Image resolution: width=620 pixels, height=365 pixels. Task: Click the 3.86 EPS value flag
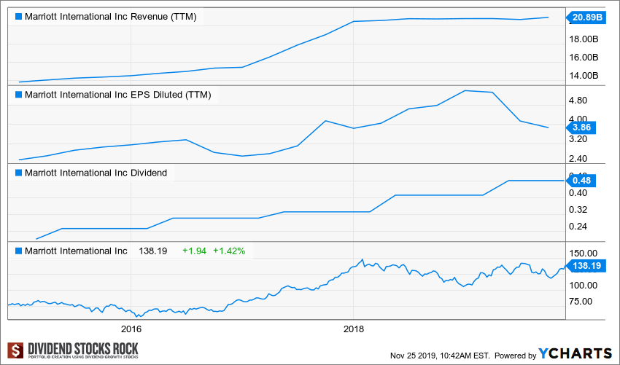click(x=583, y=127)
